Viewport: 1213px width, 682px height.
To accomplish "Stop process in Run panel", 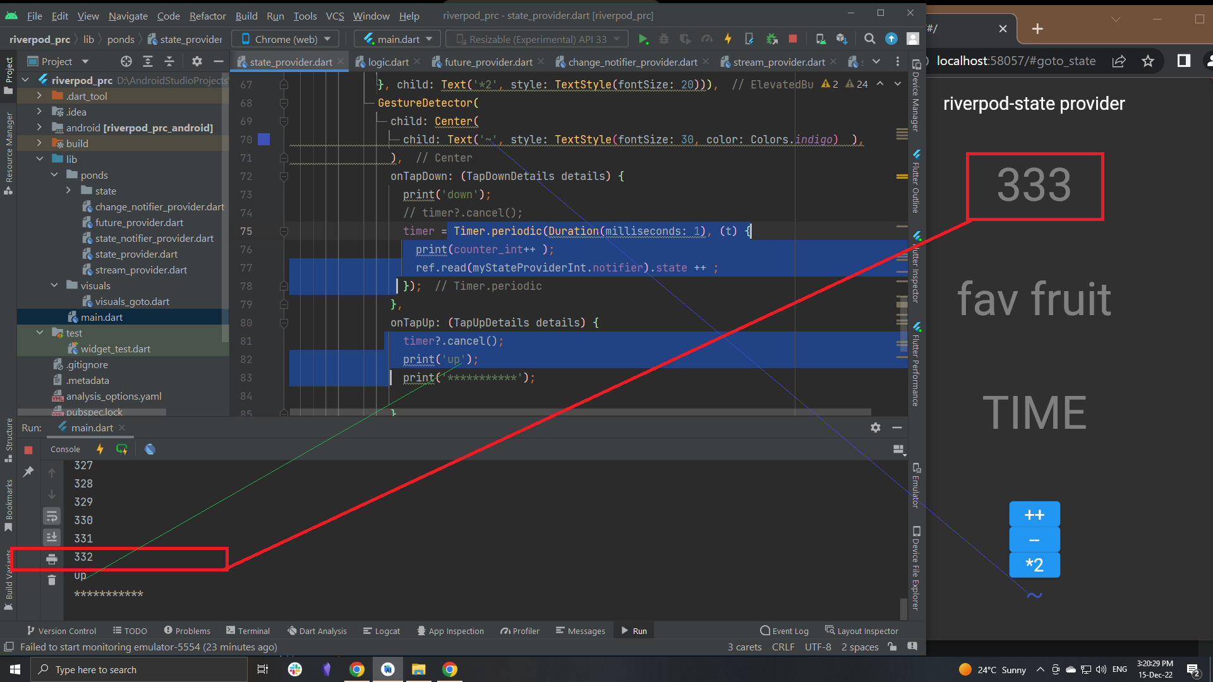I will click(x=28, y=450).
